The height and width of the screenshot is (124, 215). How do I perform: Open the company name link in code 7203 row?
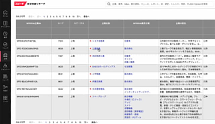98,41
